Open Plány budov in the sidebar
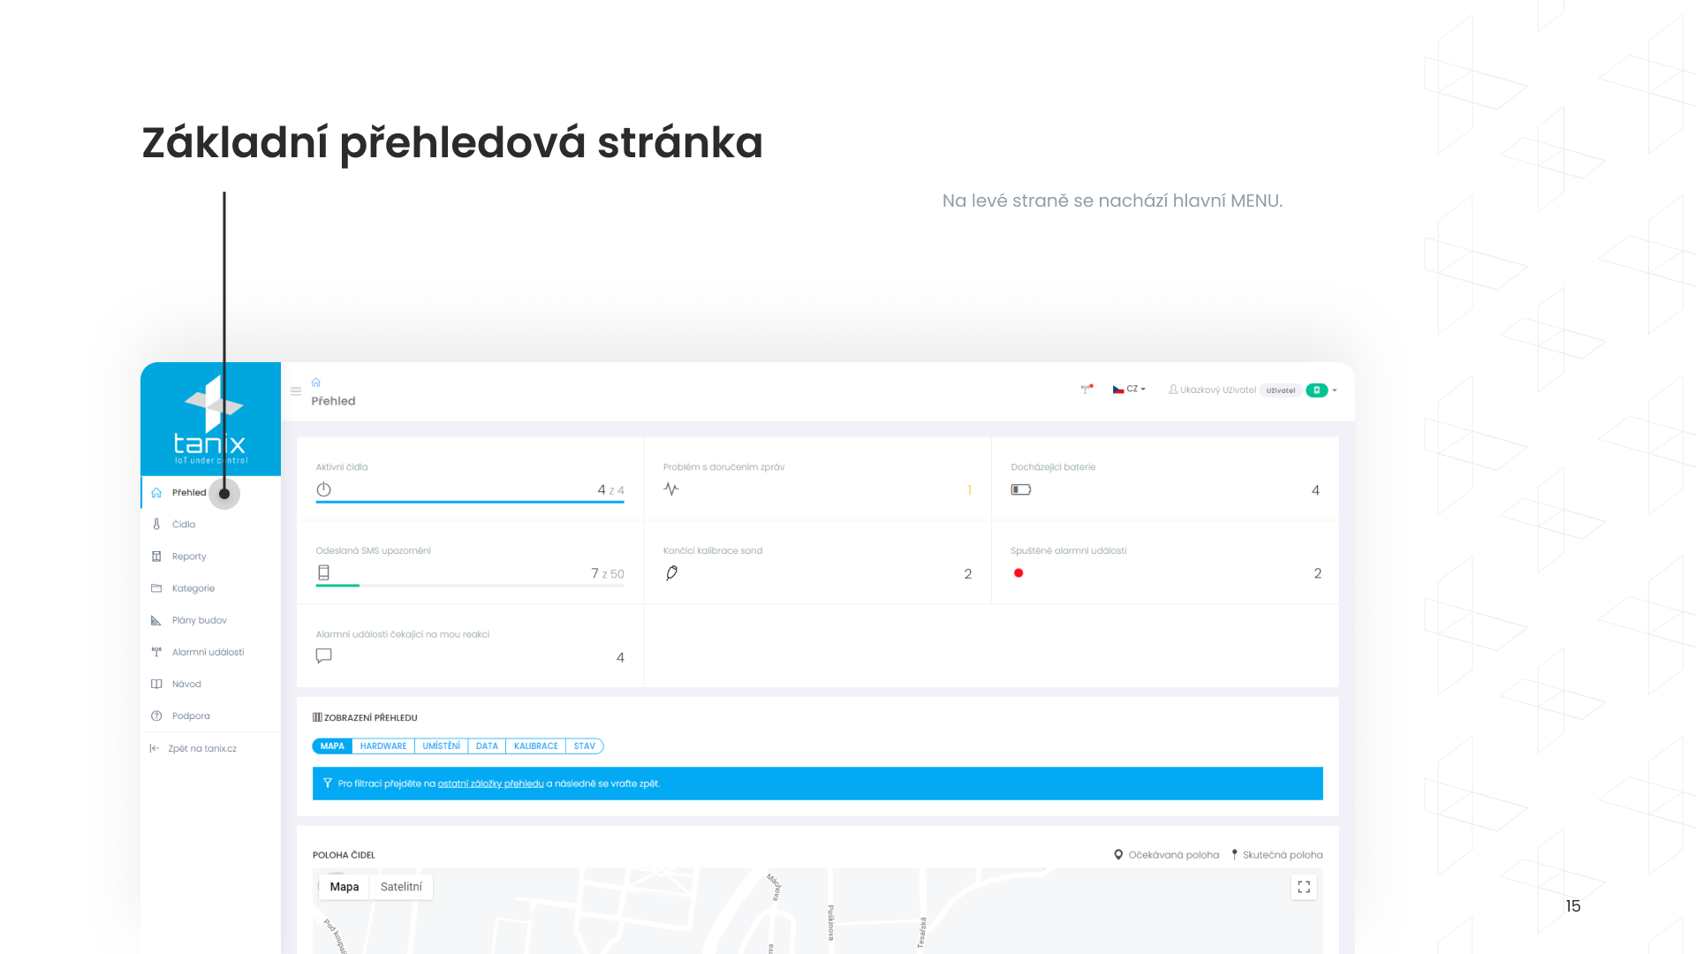The width and height of the screenshot is (1696, 954). point(199,620)
